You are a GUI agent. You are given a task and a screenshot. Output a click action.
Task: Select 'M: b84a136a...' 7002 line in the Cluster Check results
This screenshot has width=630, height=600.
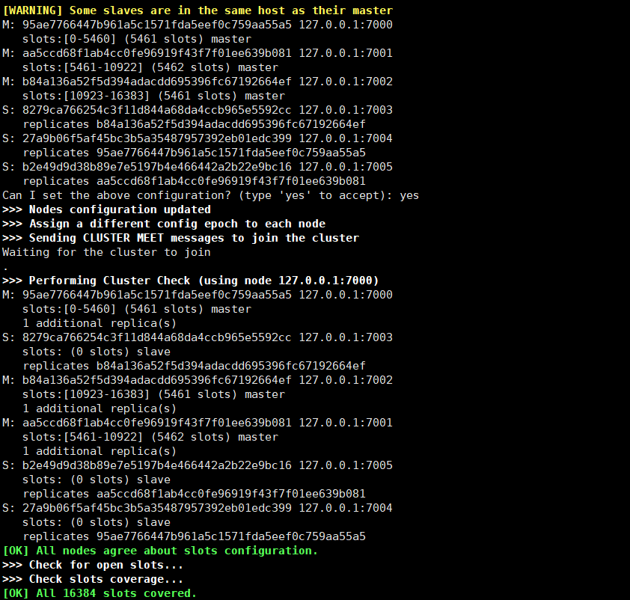coord(198,380)
